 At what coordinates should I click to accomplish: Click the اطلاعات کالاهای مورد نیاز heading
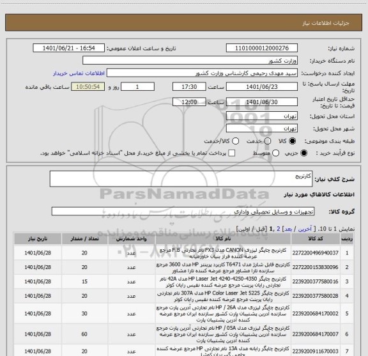319,194
